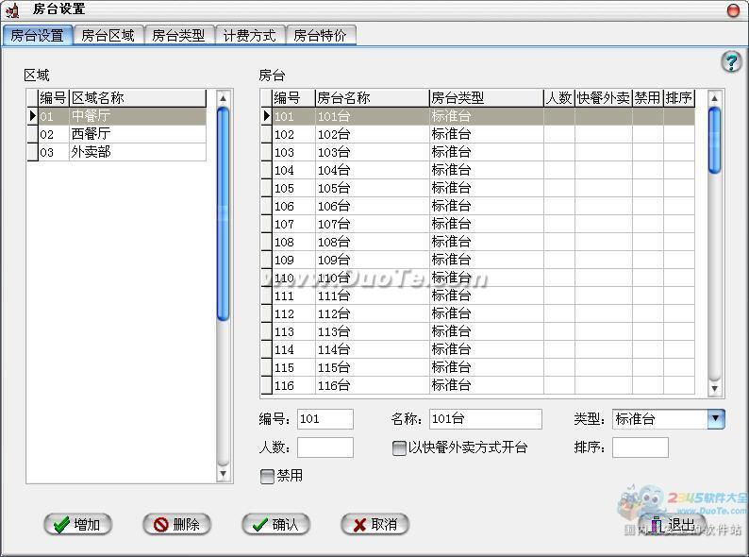Cancel editing with 取消 button
The height and width of the screenshot is (557, 749).
coord(374,525)
